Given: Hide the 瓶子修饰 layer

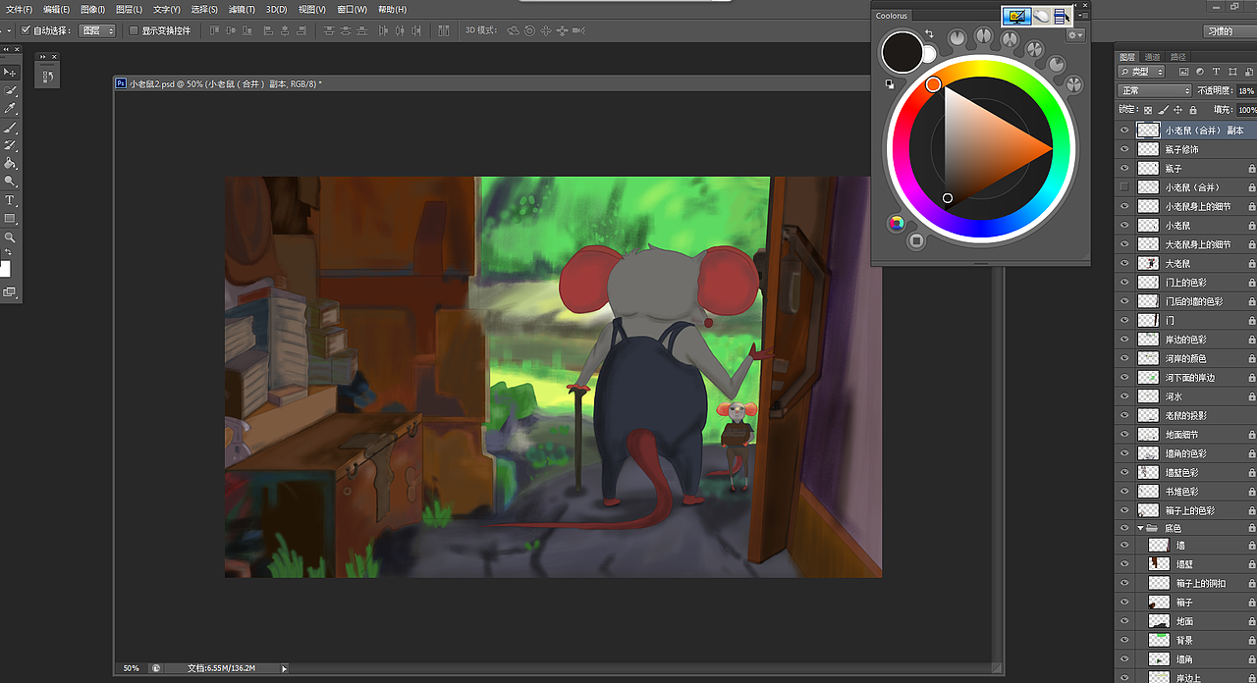Looking at the screenshot, I should (x=1124, y=149).
